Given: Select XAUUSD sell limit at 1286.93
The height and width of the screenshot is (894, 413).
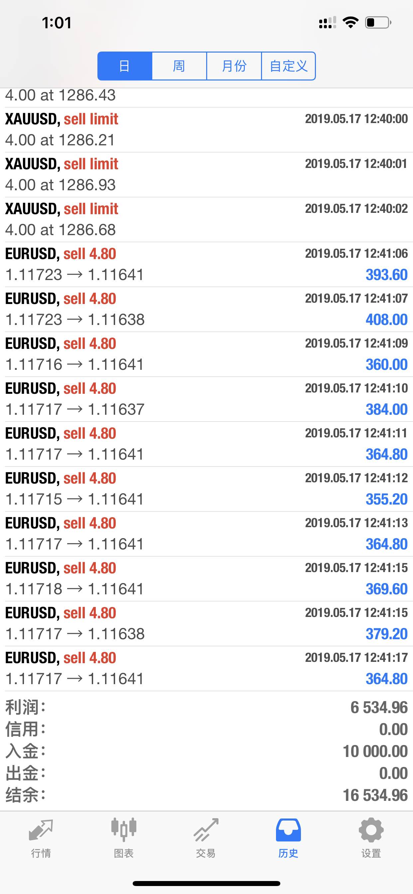Looking at the screenshot, I should [206, 175].
